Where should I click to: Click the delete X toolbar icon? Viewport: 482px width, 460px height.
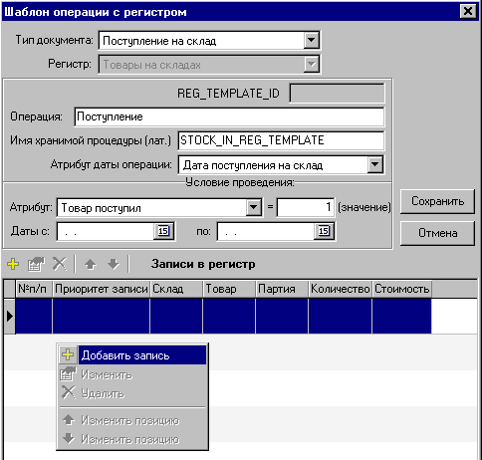[x=60, y=264]
